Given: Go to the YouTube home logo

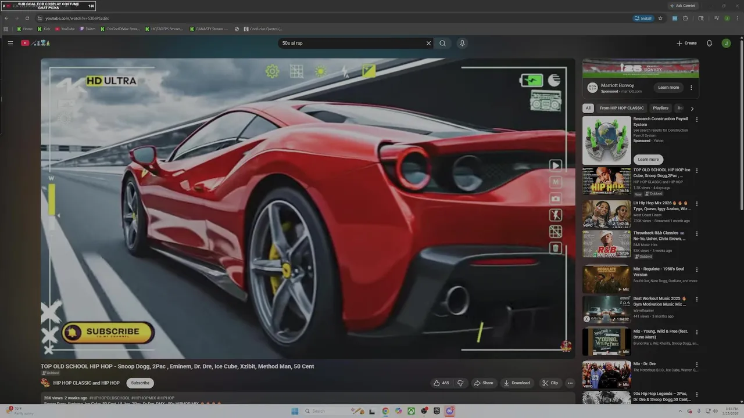Looking at the screenshot, I should point(35,43).
